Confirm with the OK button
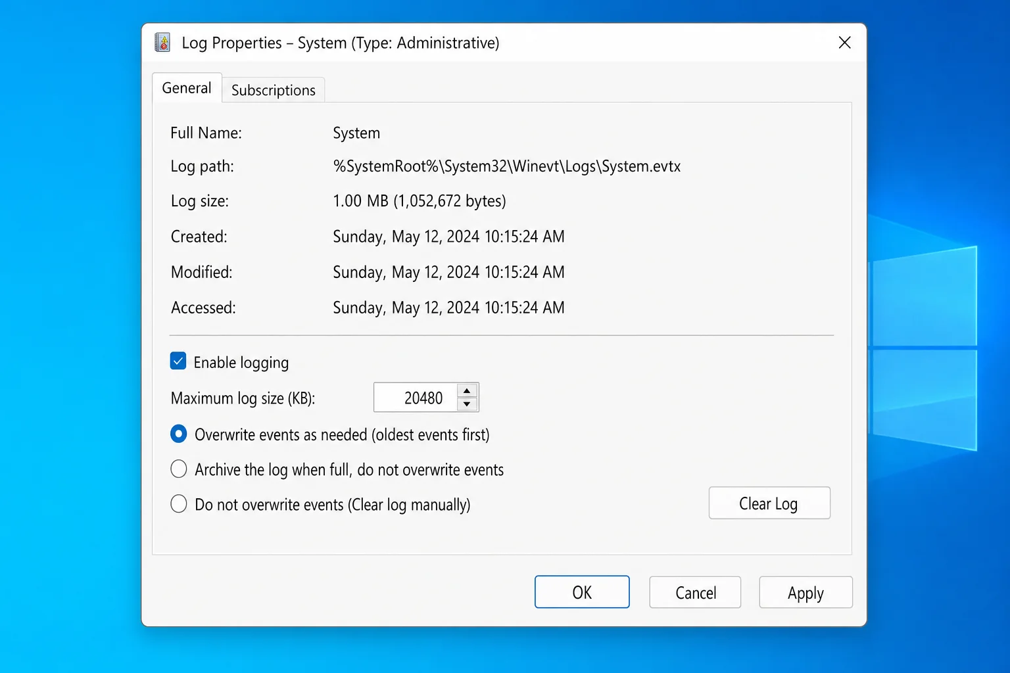Image resolution: width=1010 pixels, height=673 pixels. pos(582,592)
